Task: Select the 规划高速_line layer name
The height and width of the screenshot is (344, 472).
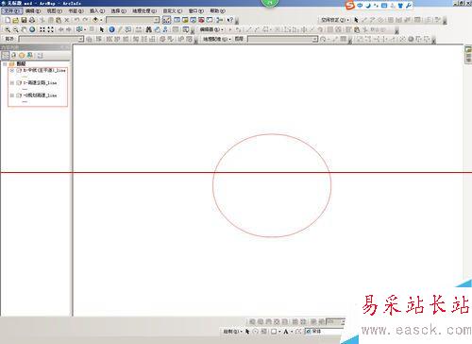Action: pyautogui.click(x=40, y=95)
